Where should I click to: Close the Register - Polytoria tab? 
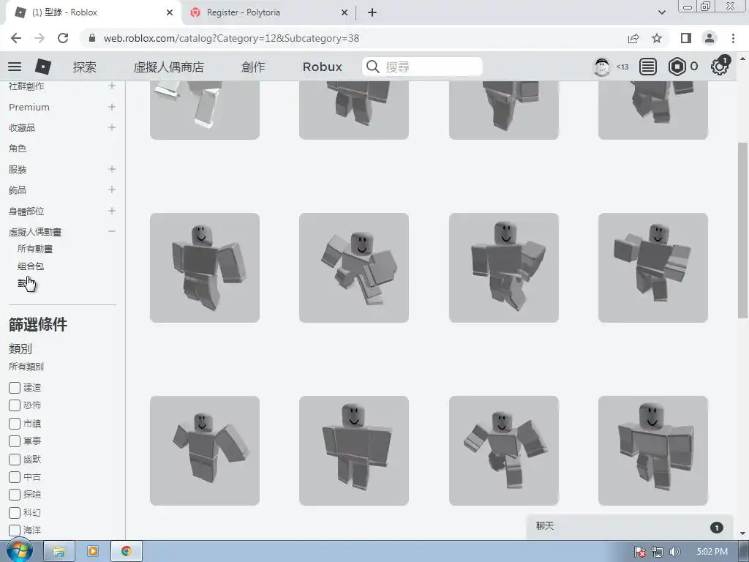(345, 13)
